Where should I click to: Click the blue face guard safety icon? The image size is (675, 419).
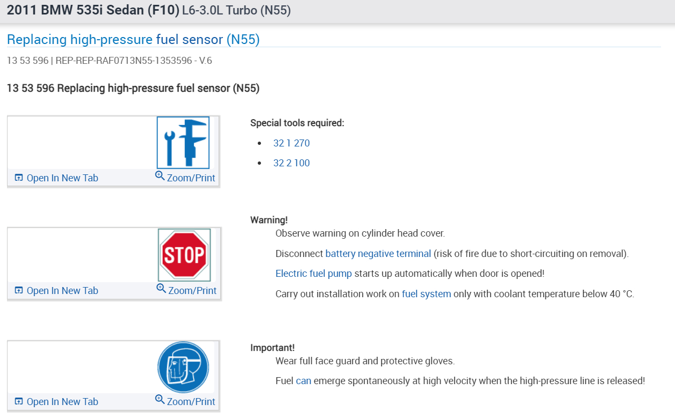183,367
